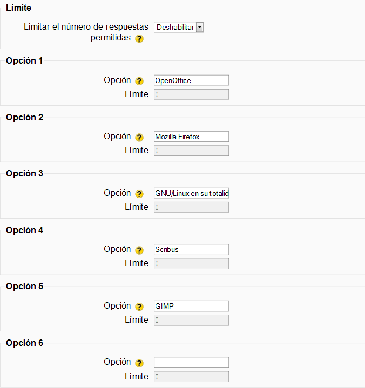The image size is (365, 388).
Task: Click the Límite field under Mozilla Firefox
Action: pyautogui.click(x=191, y=151)
